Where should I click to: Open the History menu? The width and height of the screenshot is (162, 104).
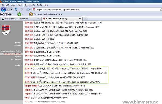click(x=20, y=5)
